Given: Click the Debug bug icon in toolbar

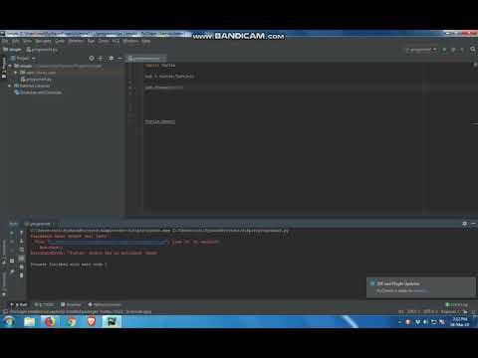Looking at the screenshot, I should pos(453,50).
